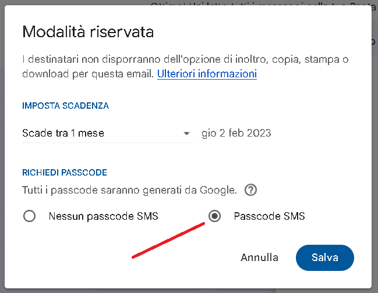Screen dimensions: 378x293
Task: Click the partially hidden text above the dialog
Action: pos(256,4)
